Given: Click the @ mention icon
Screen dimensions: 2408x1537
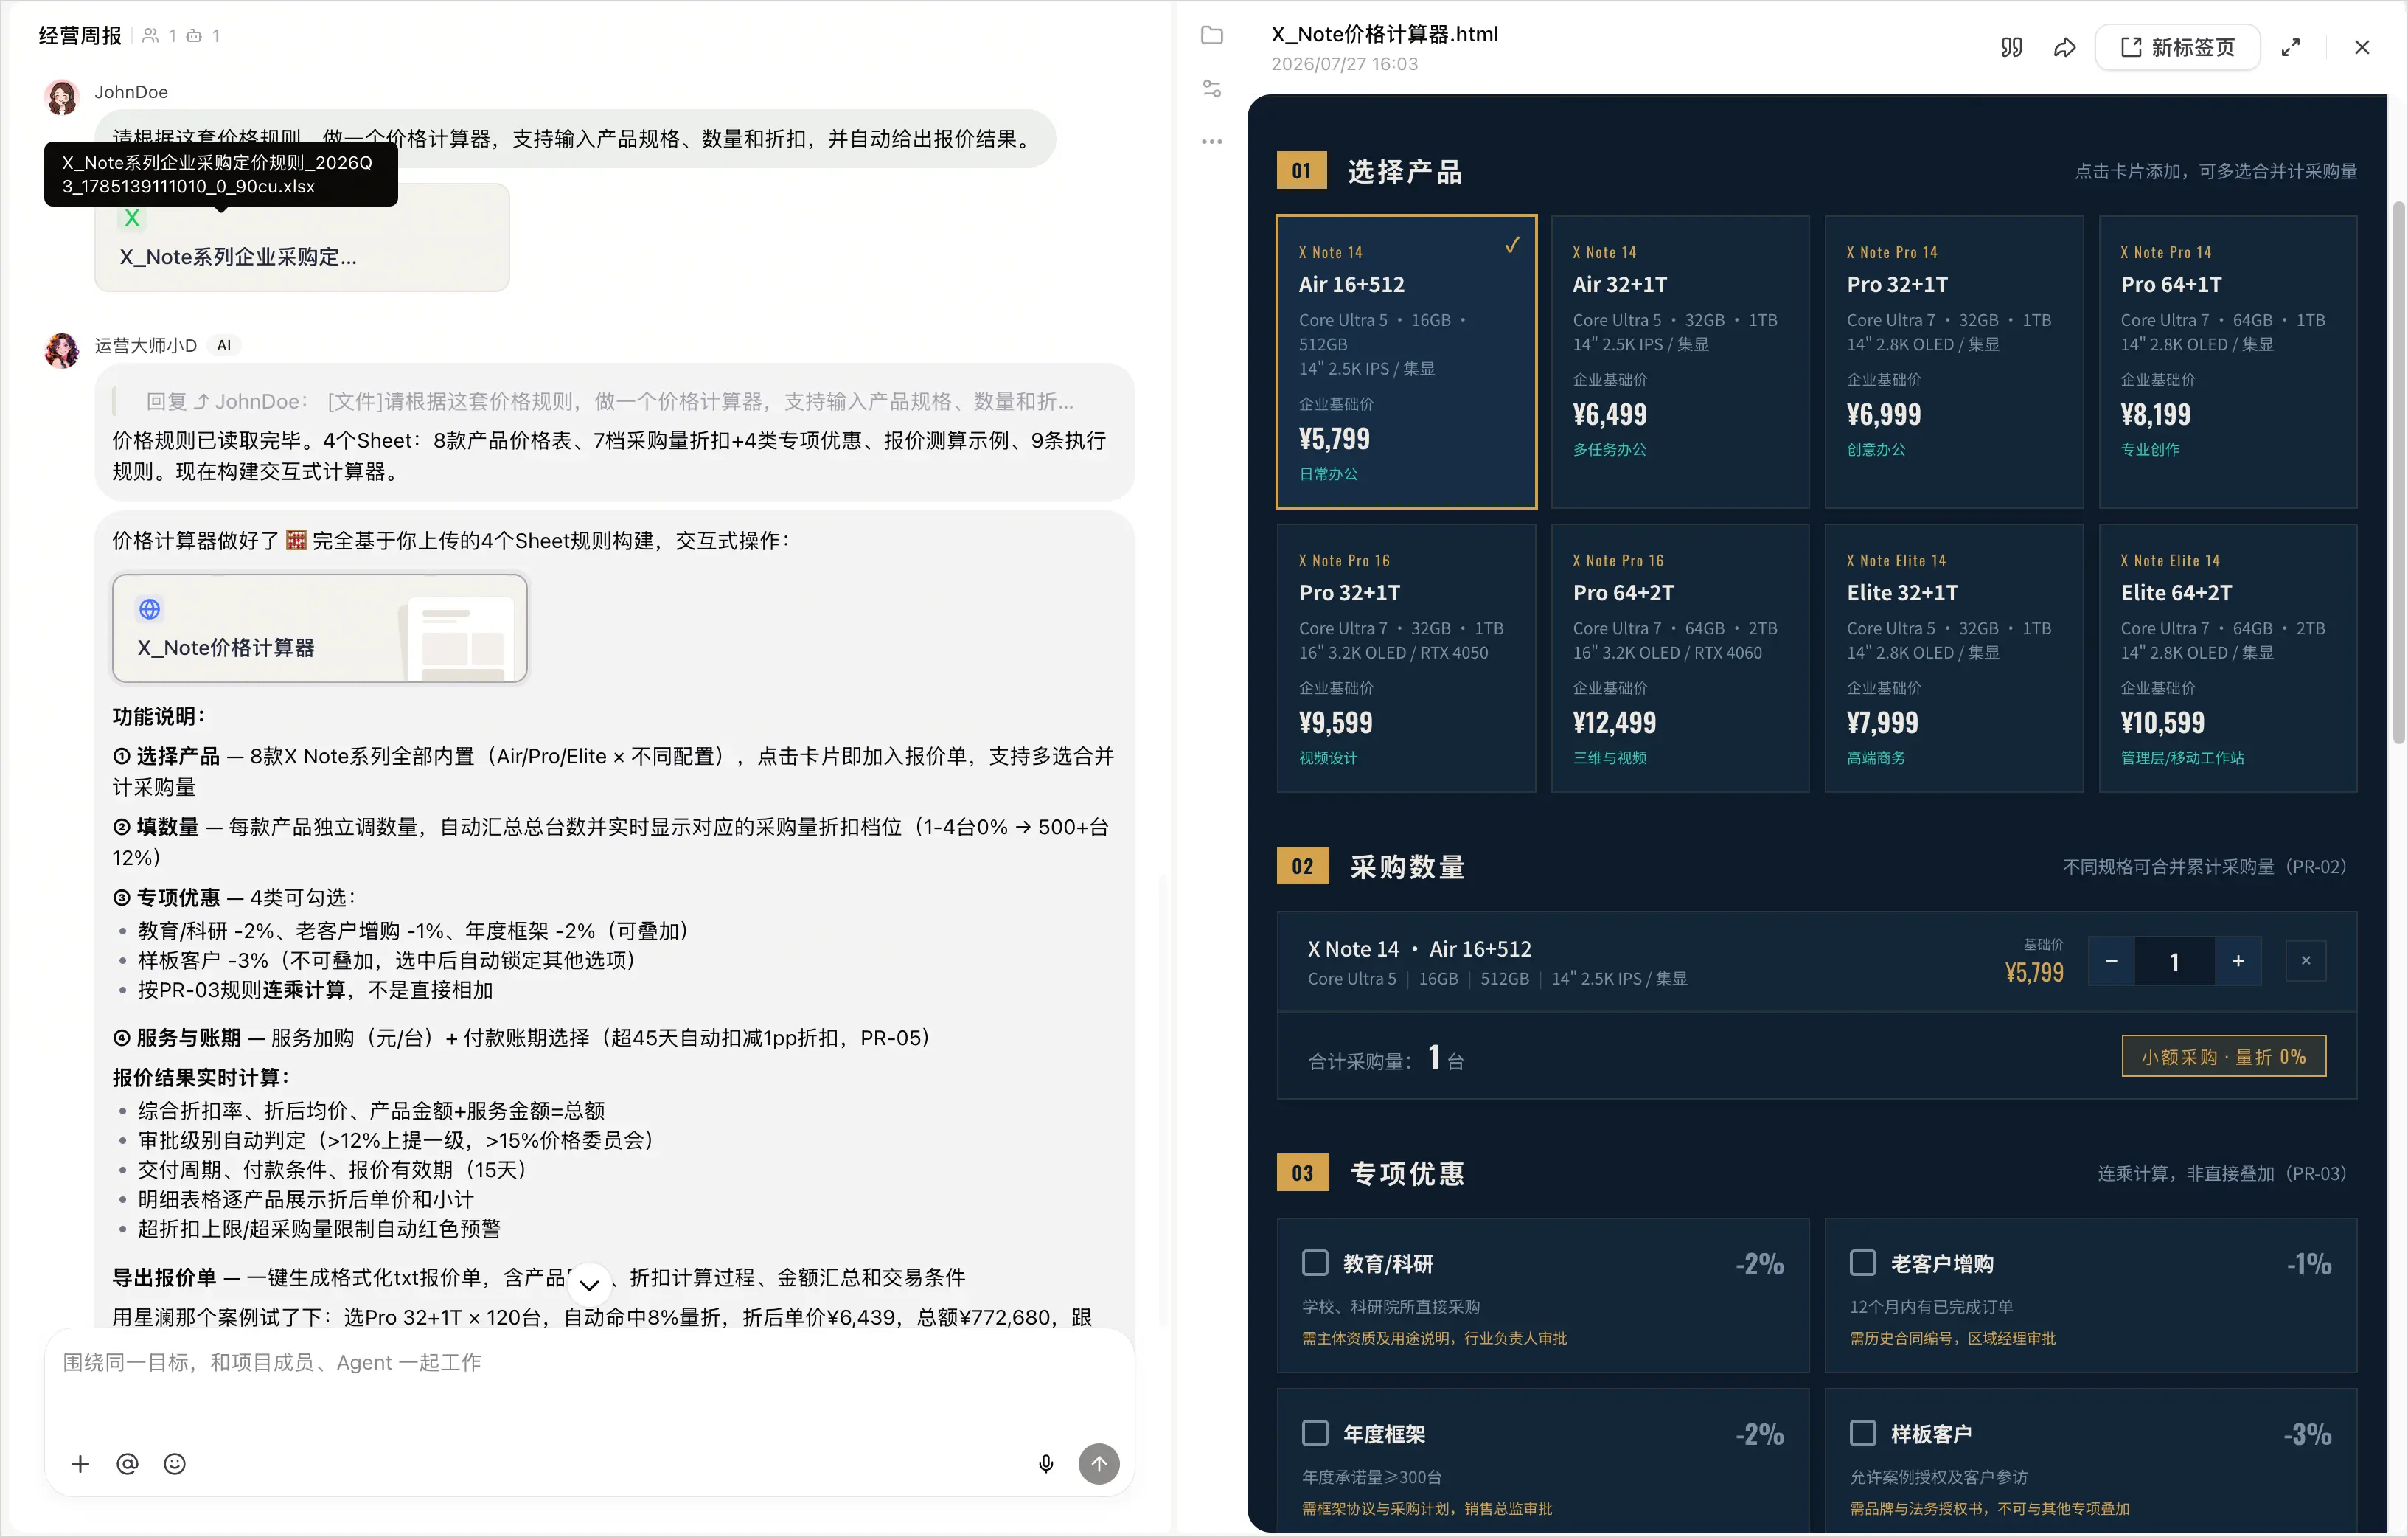Looking at the screenshot, I should tap(127, 1463).
